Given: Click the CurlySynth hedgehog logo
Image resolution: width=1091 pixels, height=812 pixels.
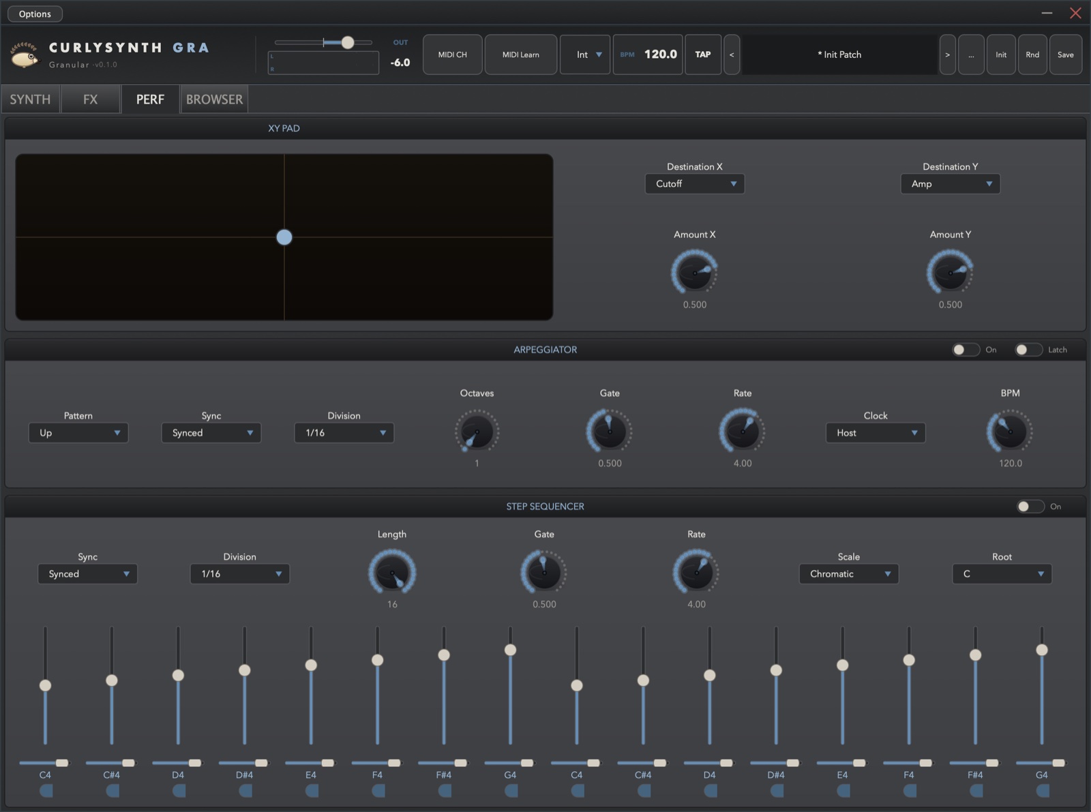Looking at the screenshot, I should click(x=25, y=55).
